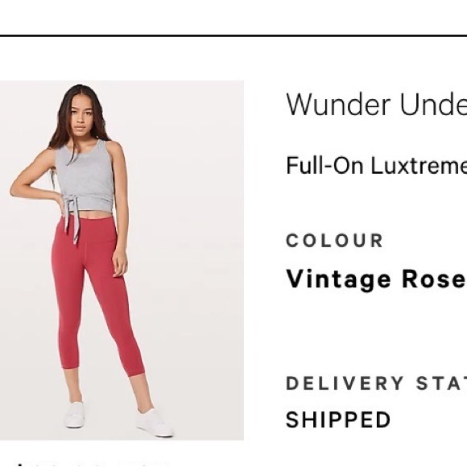Screen dimensions: 467x467
Task: Click the partially visible text below the image
Action: [89, 465]
